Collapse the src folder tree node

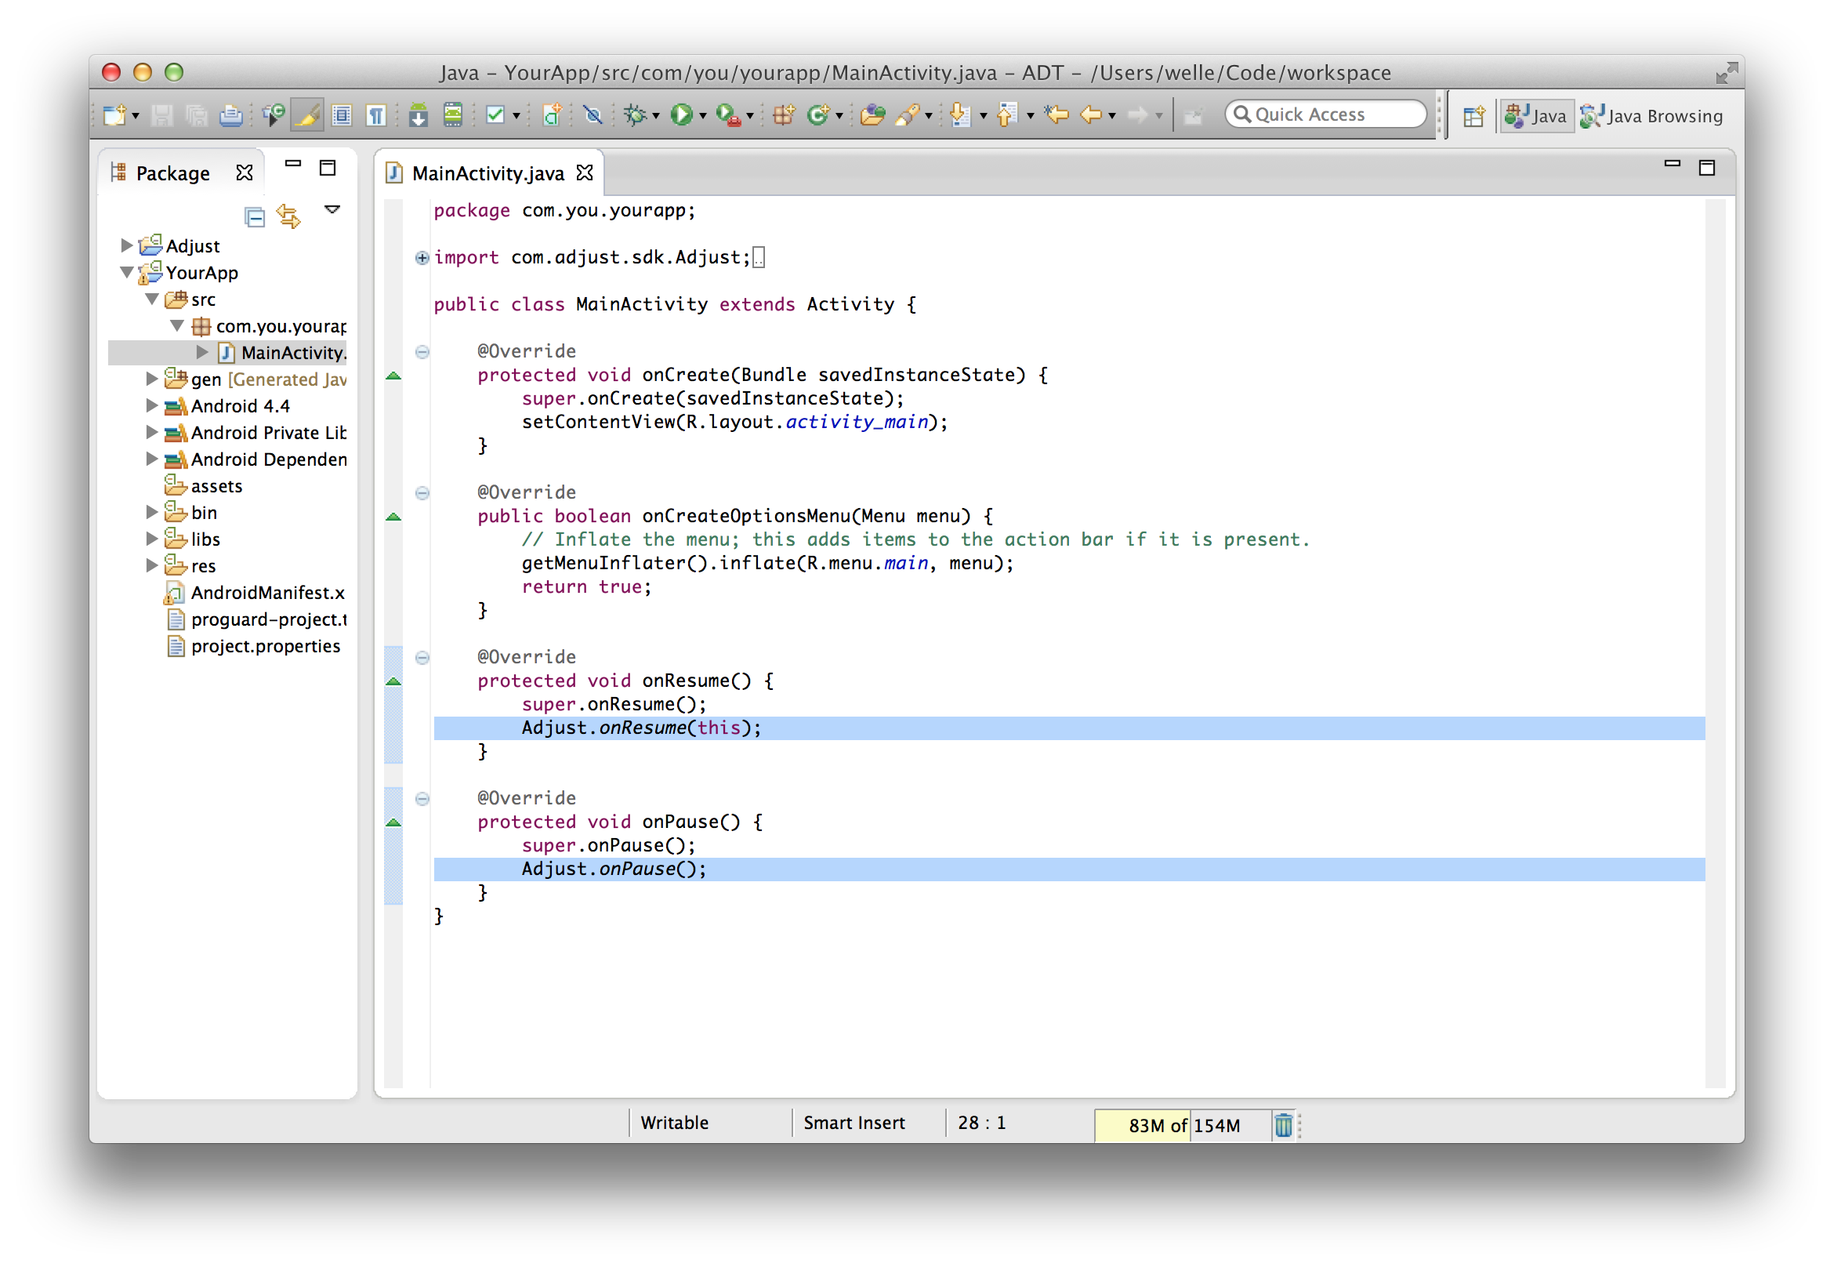[151, 300]
